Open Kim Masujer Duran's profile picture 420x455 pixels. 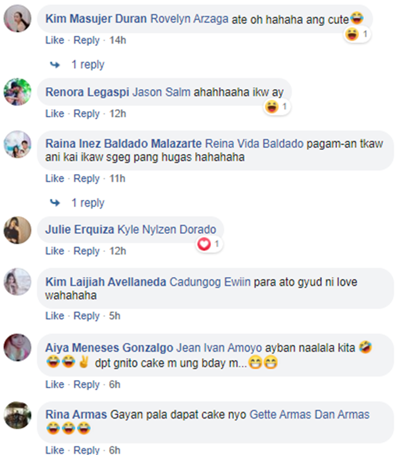tap(17, 18)
